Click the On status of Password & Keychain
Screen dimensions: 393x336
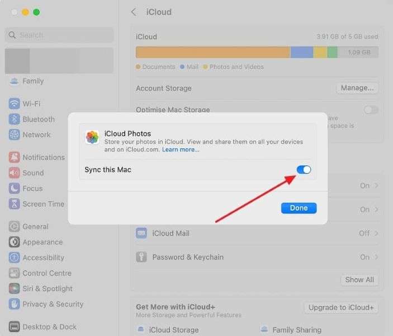[365, 257]
